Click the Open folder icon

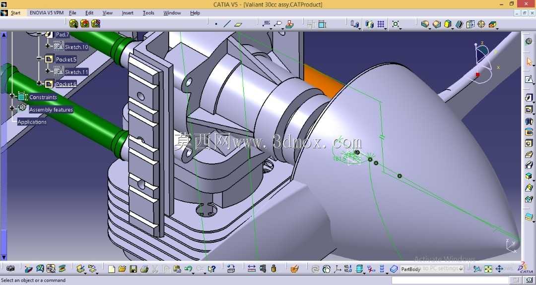coord(122,269)
